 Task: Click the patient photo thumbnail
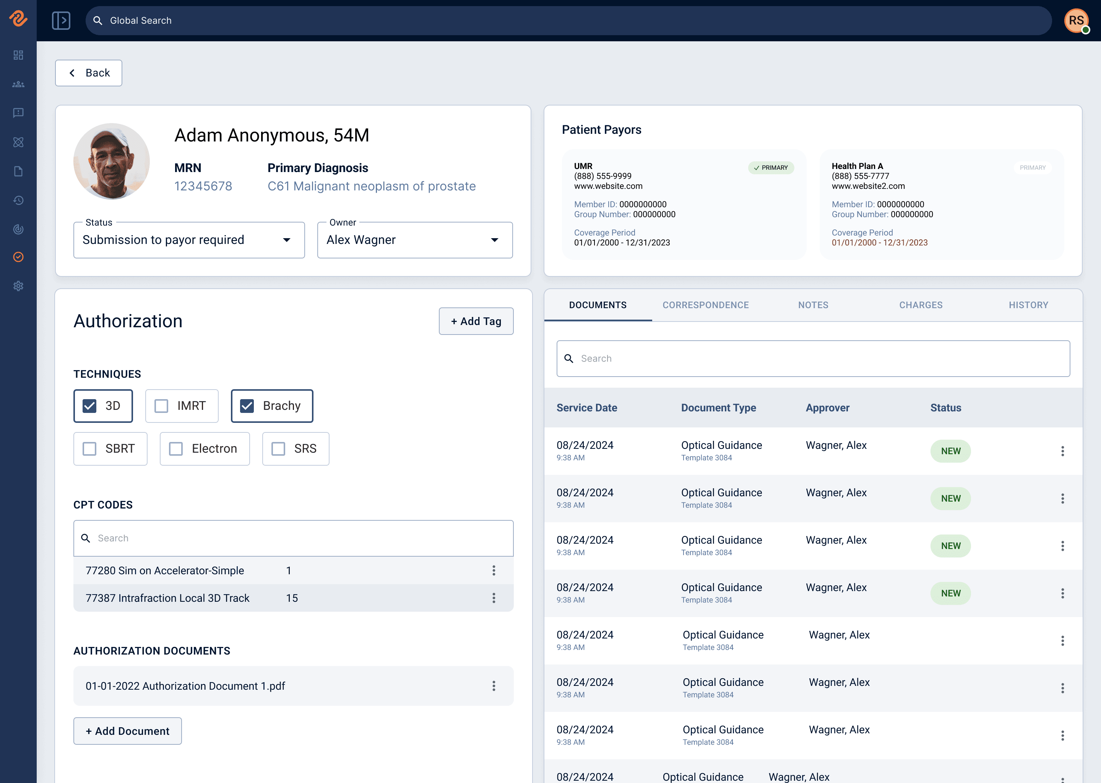(111, 161)
